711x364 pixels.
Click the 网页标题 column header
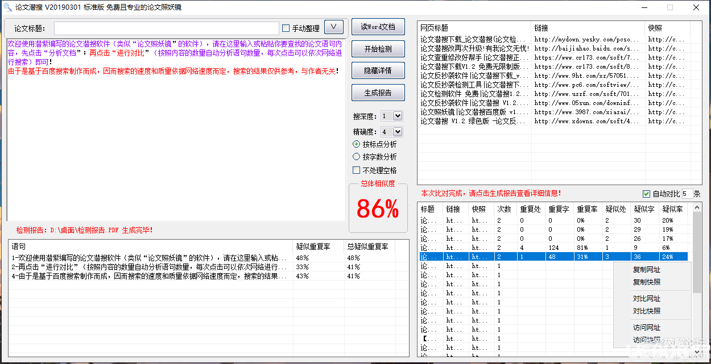[474, 28]
